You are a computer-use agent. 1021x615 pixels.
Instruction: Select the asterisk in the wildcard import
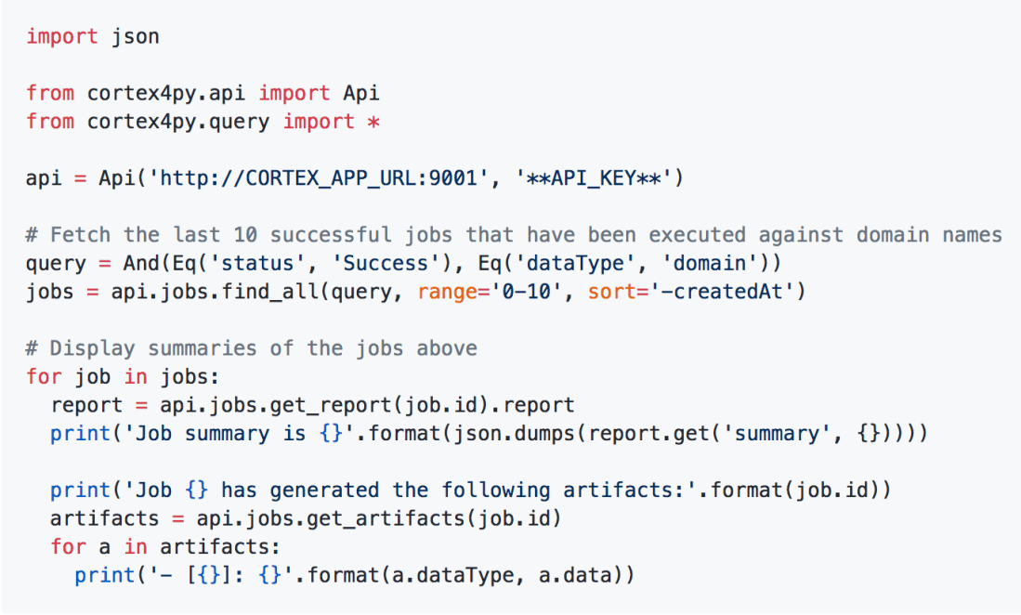point(373,122)
